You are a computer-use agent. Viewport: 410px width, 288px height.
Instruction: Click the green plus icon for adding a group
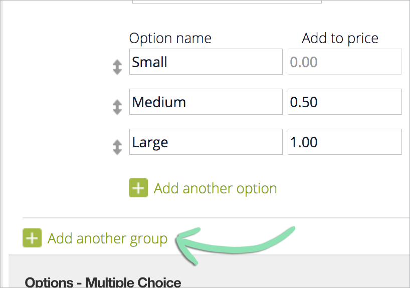tap(32, 238)
